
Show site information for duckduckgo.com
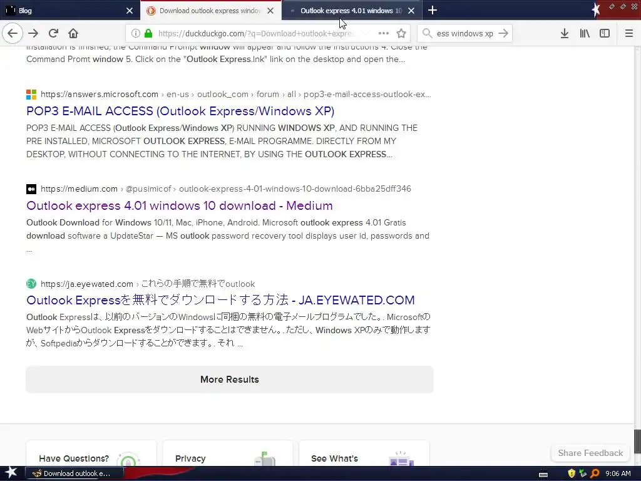[136, 33]
